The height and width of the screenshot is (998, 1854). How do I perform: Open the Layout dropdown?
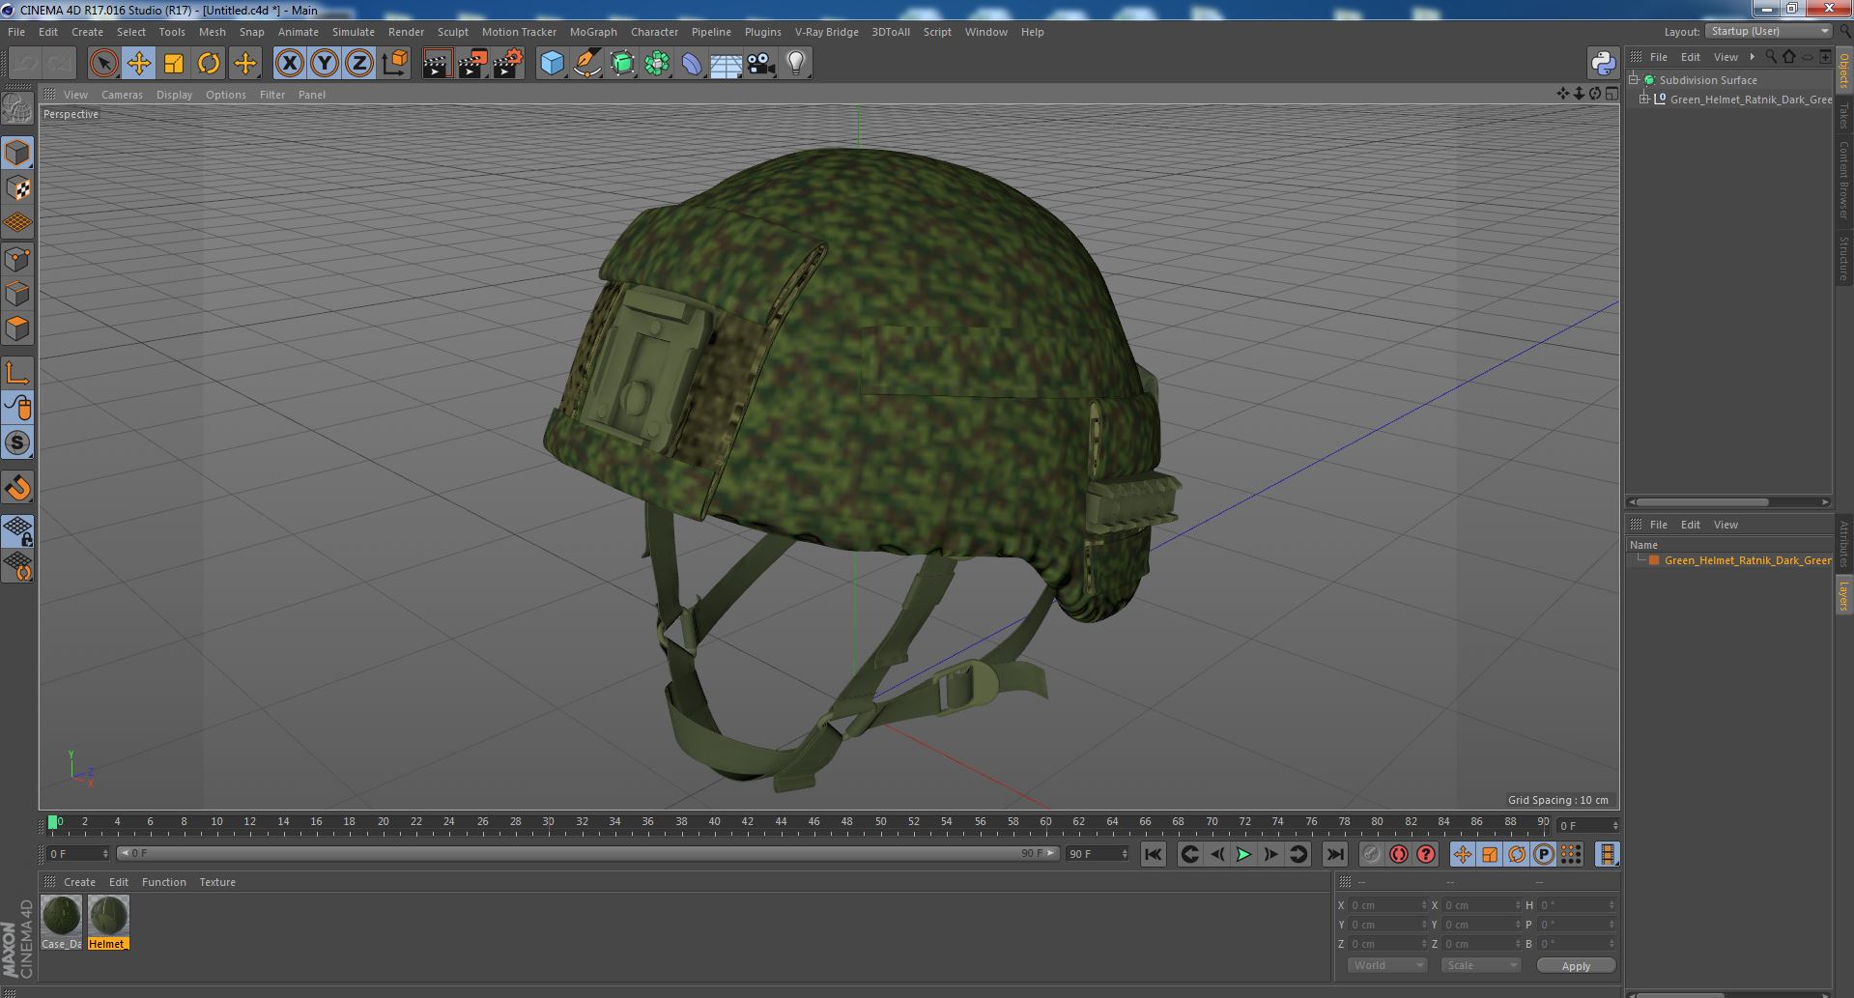click(1768, 31)
